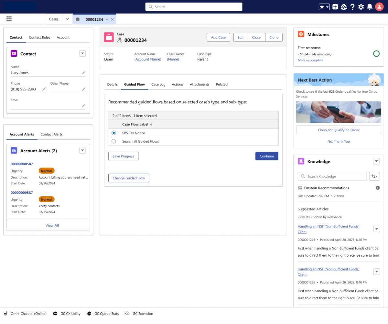Open the second NSF article actions dropdown

pyautogui.click(x=376, y=272)
